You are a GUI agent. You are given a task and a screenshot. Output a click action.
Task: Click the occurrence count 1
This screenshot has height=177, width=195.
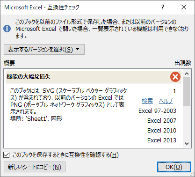(174, 91)
